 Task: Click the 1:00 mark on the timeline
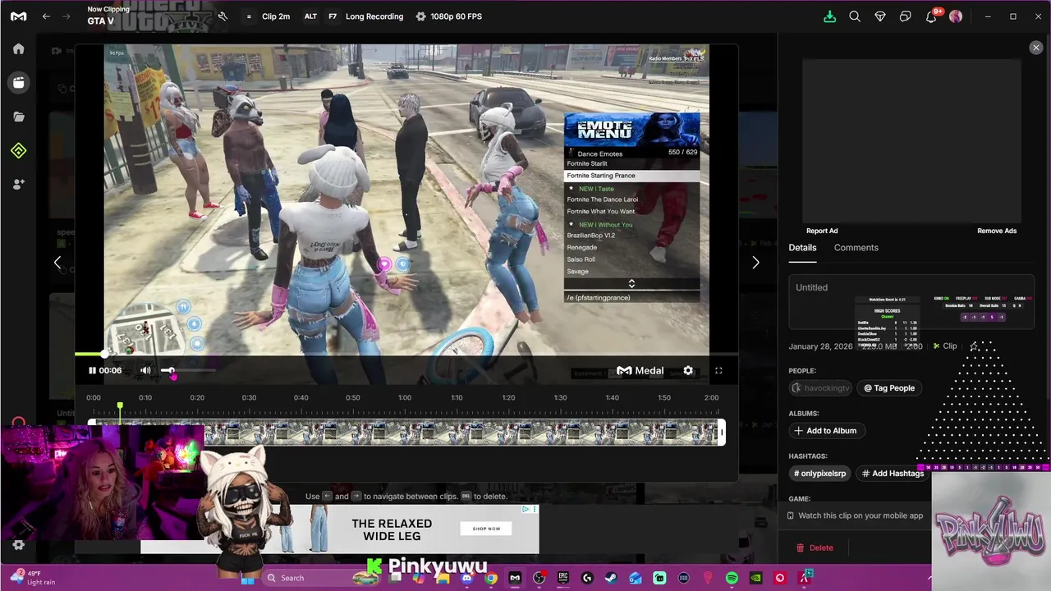[405, 397]
